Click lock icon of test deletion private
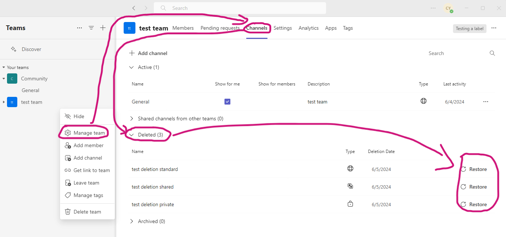506x237 pixels. click(350, 204)
